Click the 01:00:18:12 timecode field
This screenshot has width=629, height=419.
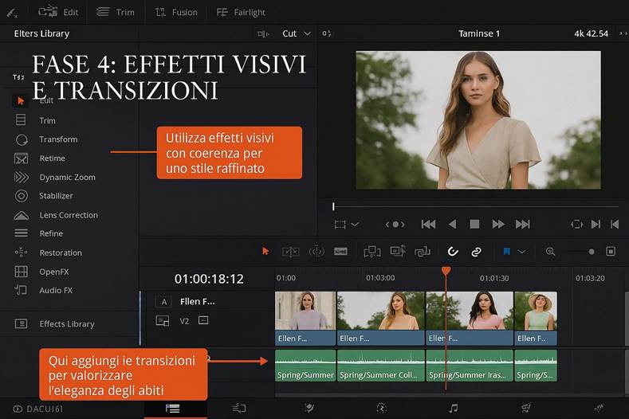click(209, 279)
